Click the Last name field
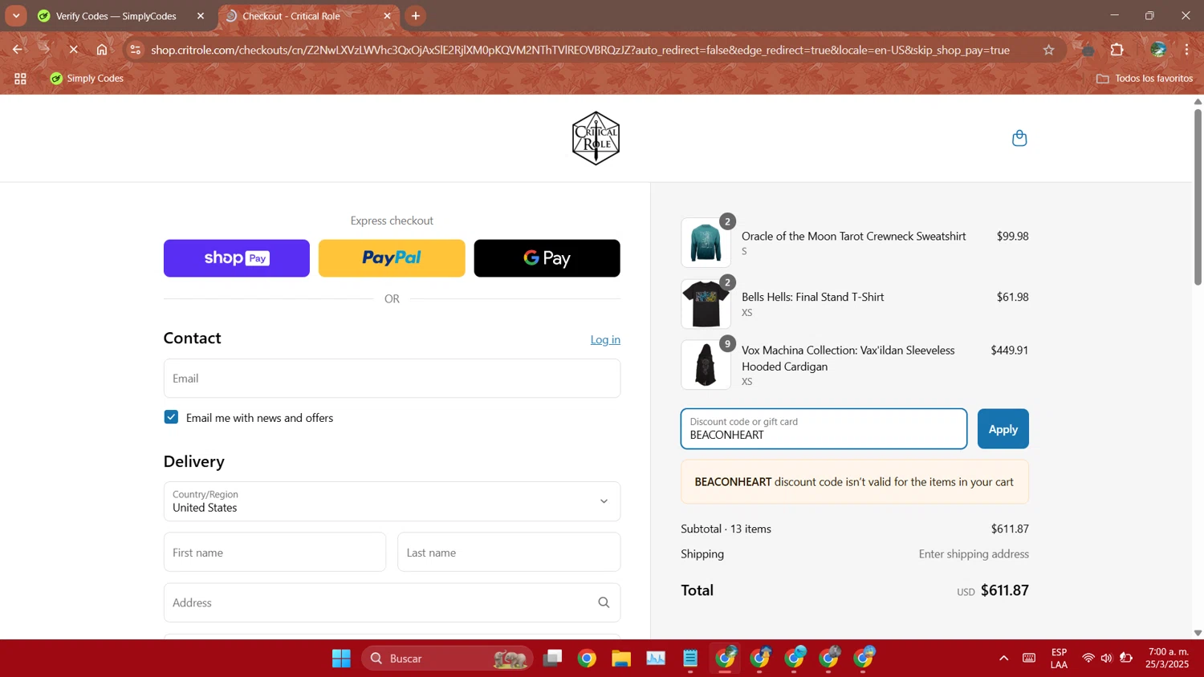The height and width of the screenshot is (677, 1204). pyautogui.click(x=509, y=553)
